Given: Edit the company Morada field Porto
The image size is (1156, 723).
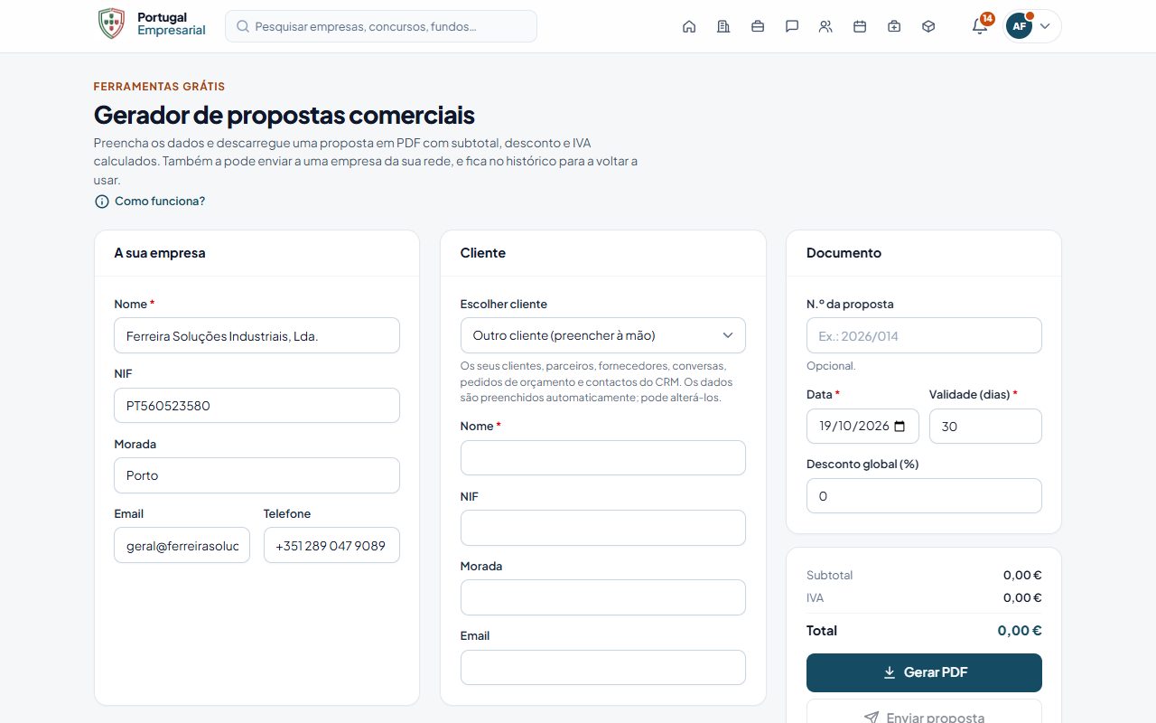Looking at the screenshot, I should (256, 475).
